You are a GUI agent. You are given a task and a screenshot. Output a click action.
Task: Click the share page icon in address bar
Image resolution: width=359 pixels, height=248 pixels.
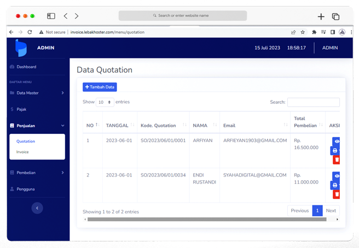(x=293, y=32)
